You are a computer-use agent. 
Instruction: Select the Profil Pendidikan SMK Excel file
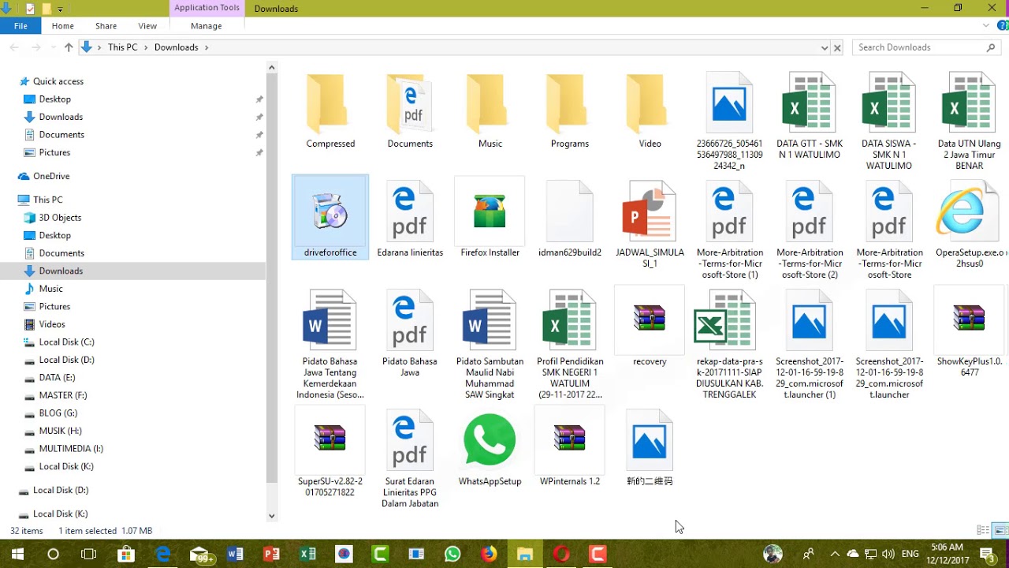tap(570, 344)
